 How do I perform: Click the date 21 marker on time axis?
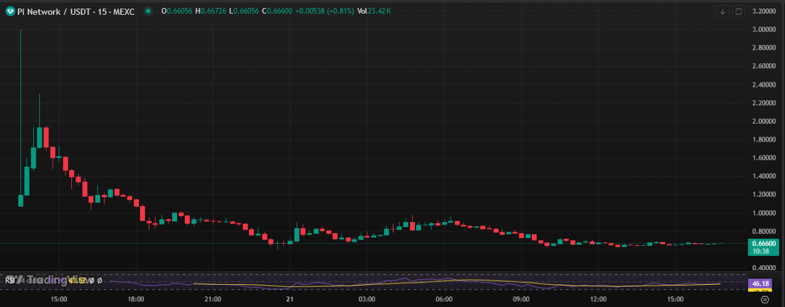[x=290, y=299]
